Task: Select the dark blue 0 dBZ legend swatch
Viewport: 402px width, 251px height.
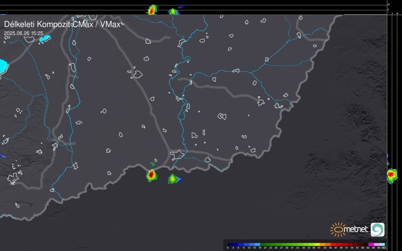Action: pos(230,244)
